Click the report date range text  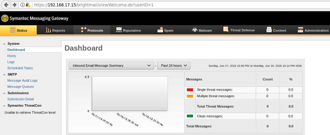click(x=255, y=66)
